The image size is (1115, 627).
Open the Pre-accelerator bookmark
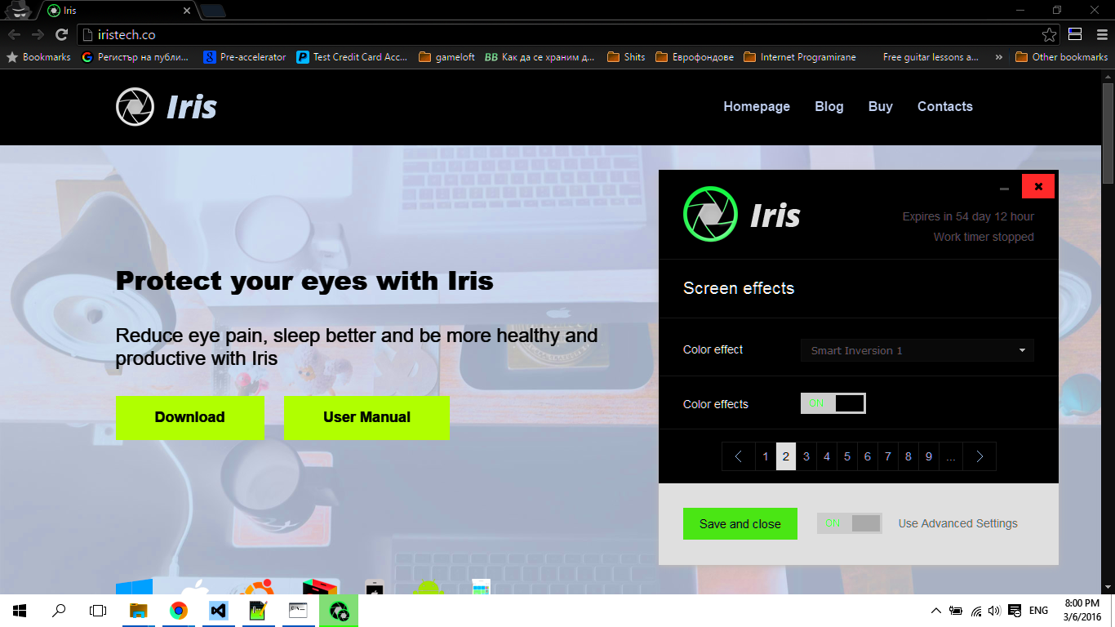245,57
